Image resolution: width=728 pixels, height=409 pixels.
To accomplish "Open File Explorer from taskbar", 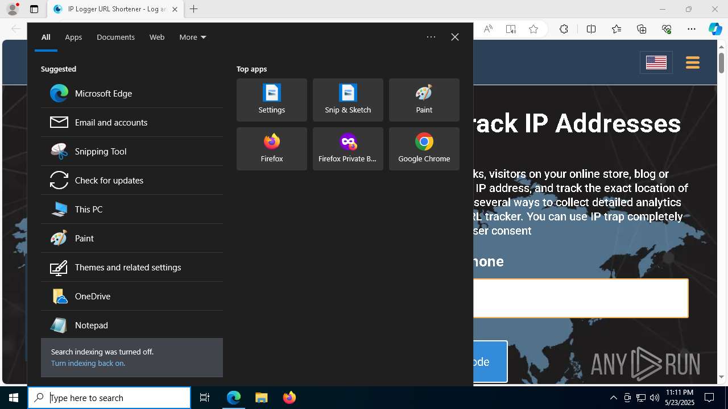I will tap(261, 398).
